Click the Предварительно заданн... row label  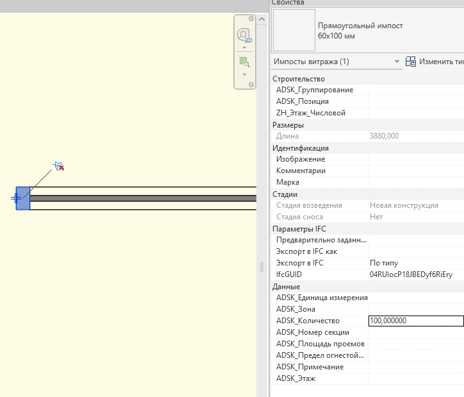pyautogui.click(x=321, y=240)
